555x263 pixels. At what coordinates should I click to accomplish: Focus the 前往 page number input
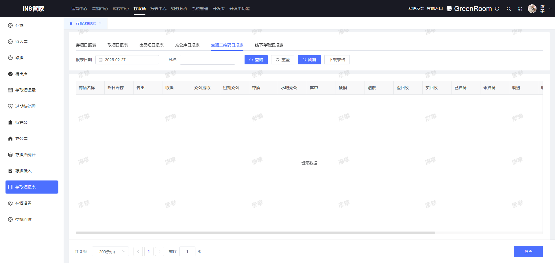click(187, 251)
